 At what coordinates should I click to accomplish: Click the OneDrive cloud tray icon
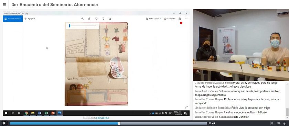[153, 113]
